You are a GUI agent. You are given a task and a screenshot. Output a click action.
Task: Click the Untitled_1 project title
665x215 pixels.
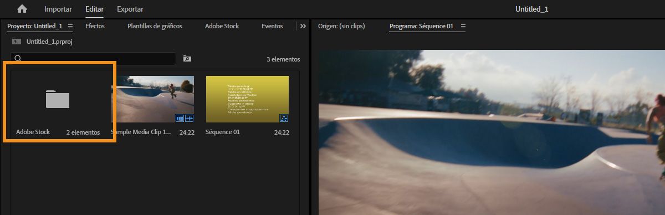pos(533,9)
